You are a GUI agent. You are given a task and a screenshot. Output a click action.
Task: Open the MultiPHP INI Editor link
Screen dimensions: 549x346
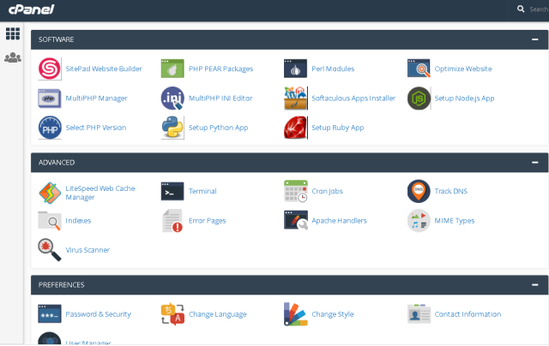[x=220, y=98]
